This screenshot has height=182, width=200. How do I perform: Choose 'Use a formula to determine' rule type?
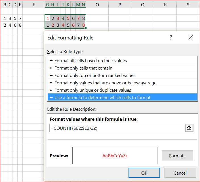(102, 98)
